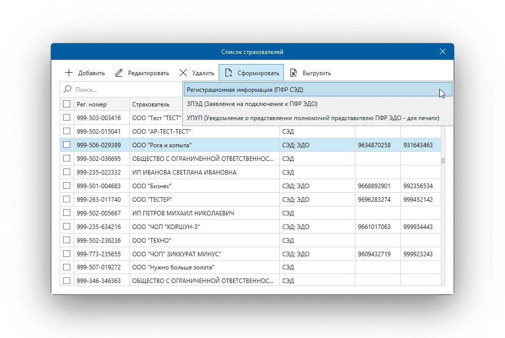Click reg number 999-506-029389
Screen dimensions: 505x338
click(x=98, y=145)
